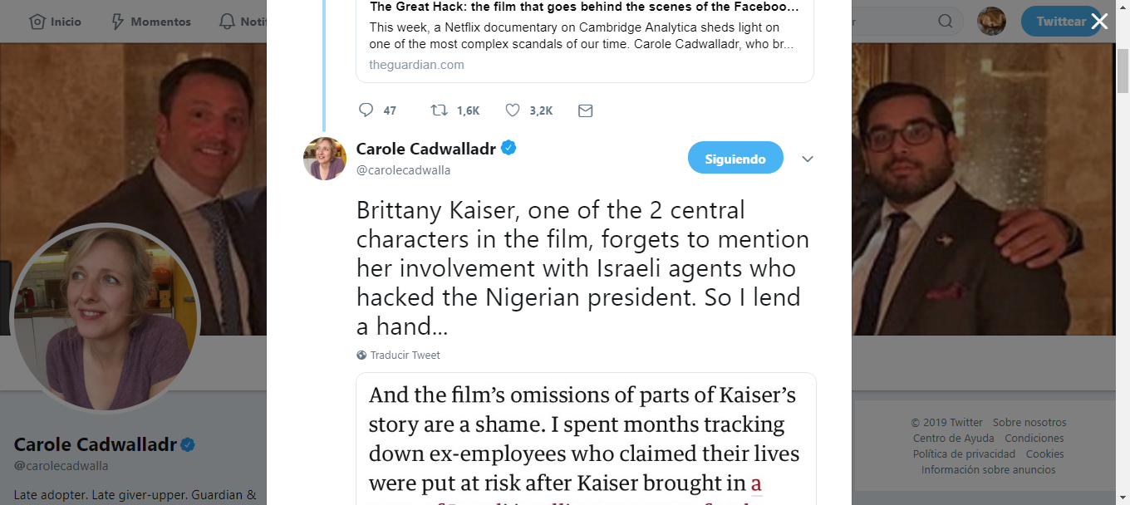The height and width of the screenshot is (505, 1130).
Task: Toggle the Siguiendo follow button
Action: (x=735, y=159)
